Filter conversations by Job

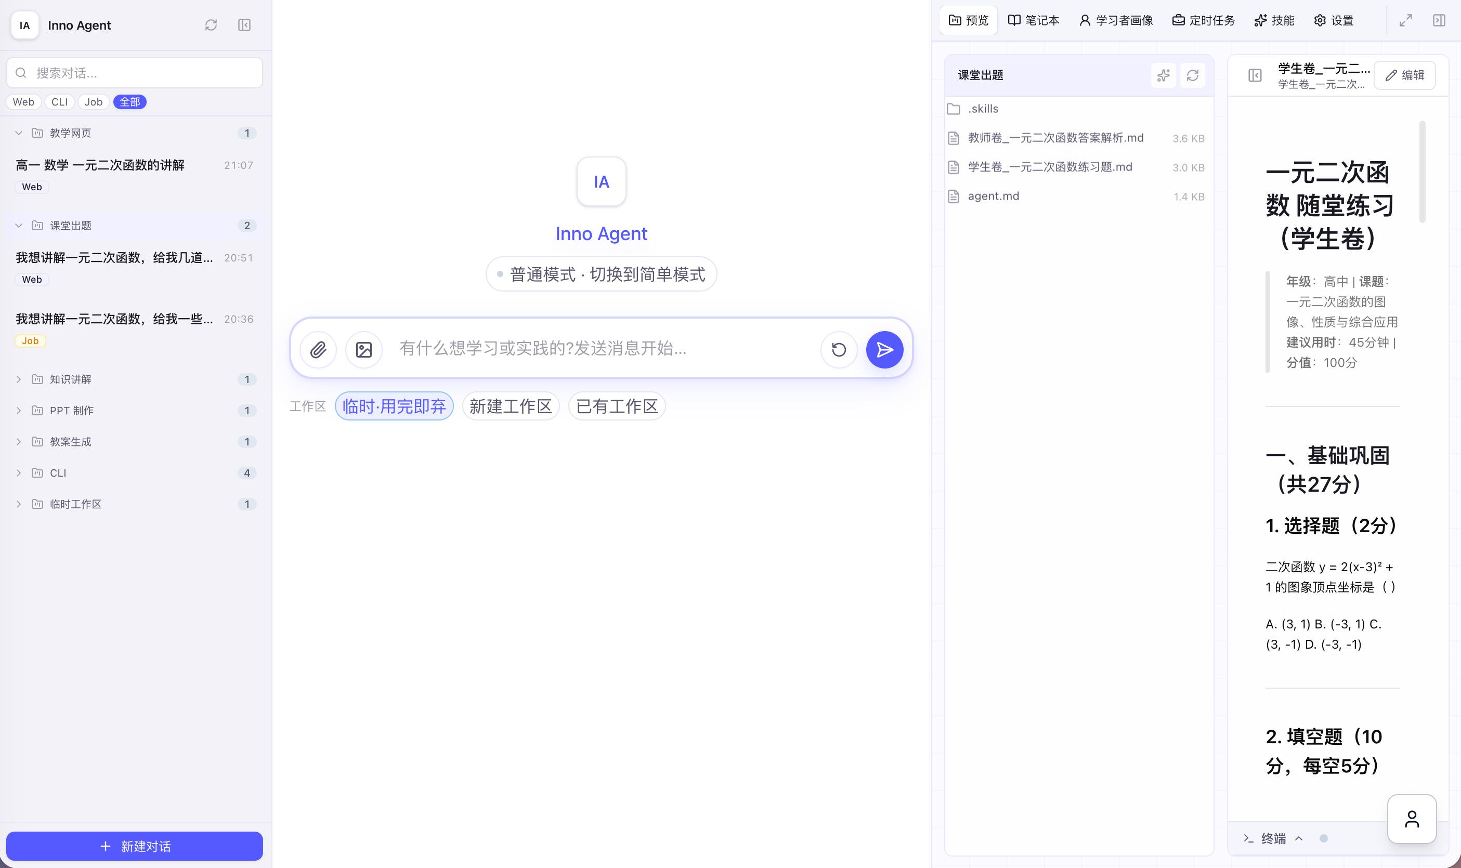coord(94,102)
